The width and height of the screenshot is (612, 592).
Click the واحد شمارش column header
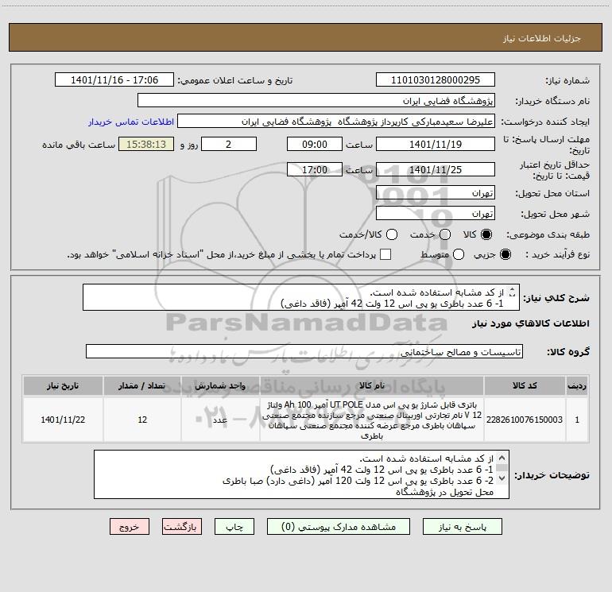pos(220,386)
